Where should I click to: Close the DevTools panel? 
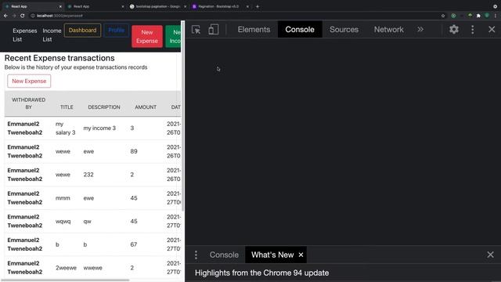[492, 30]
